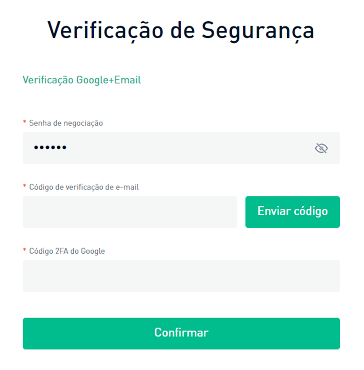Click required asterisk beside email code label

click(x=25, y=187)
